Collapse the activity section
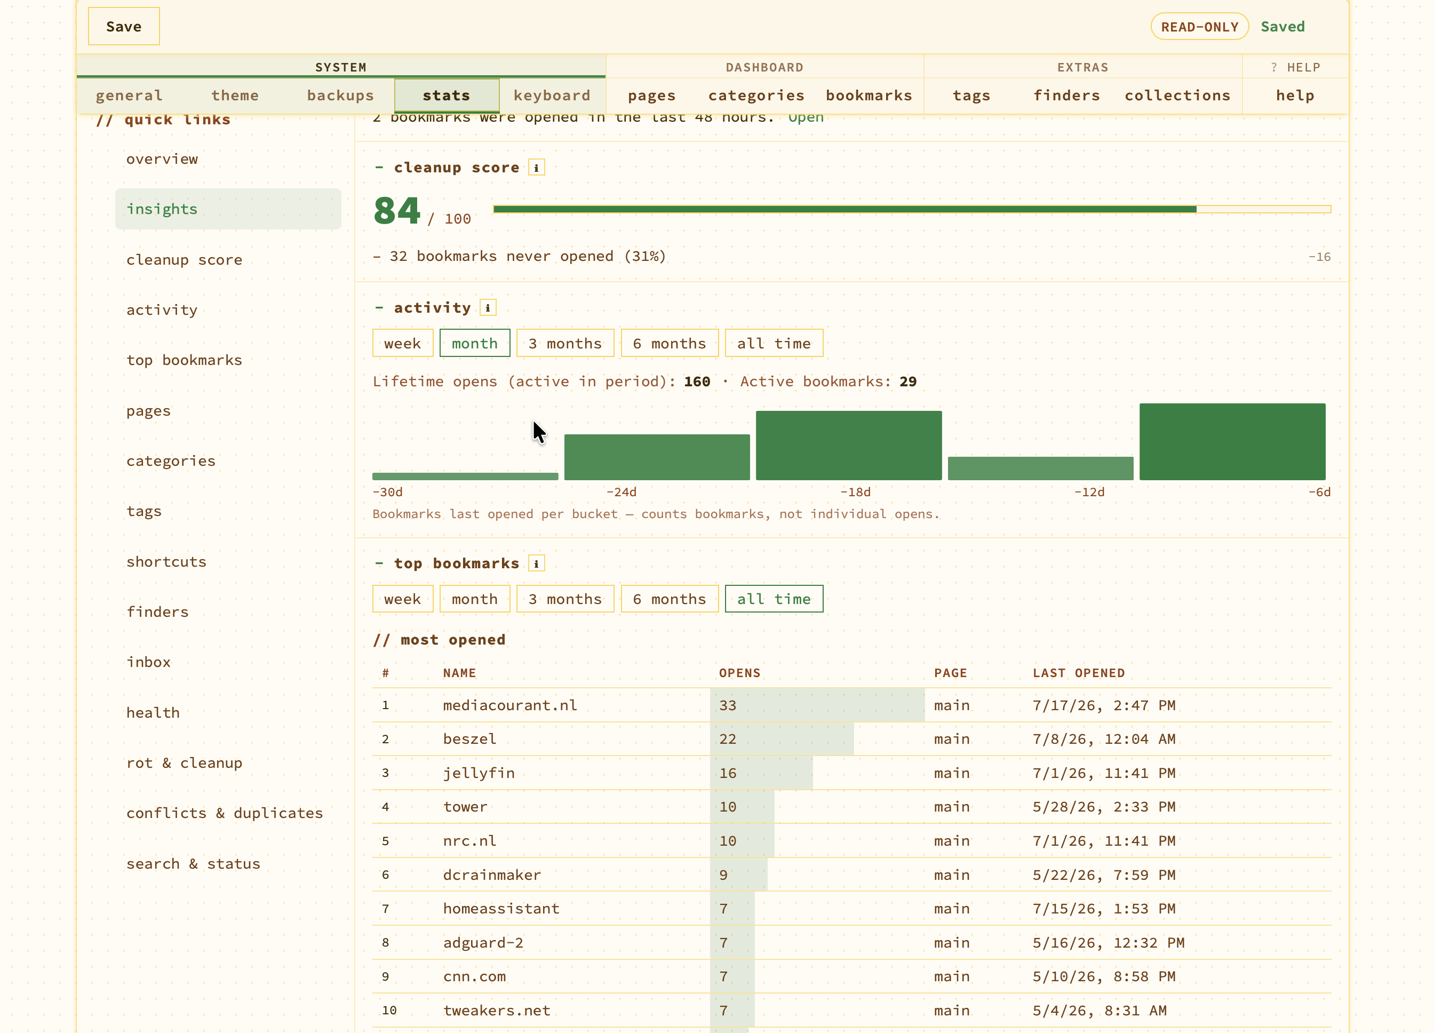1434x1033 pixels. tap(379, 308)
